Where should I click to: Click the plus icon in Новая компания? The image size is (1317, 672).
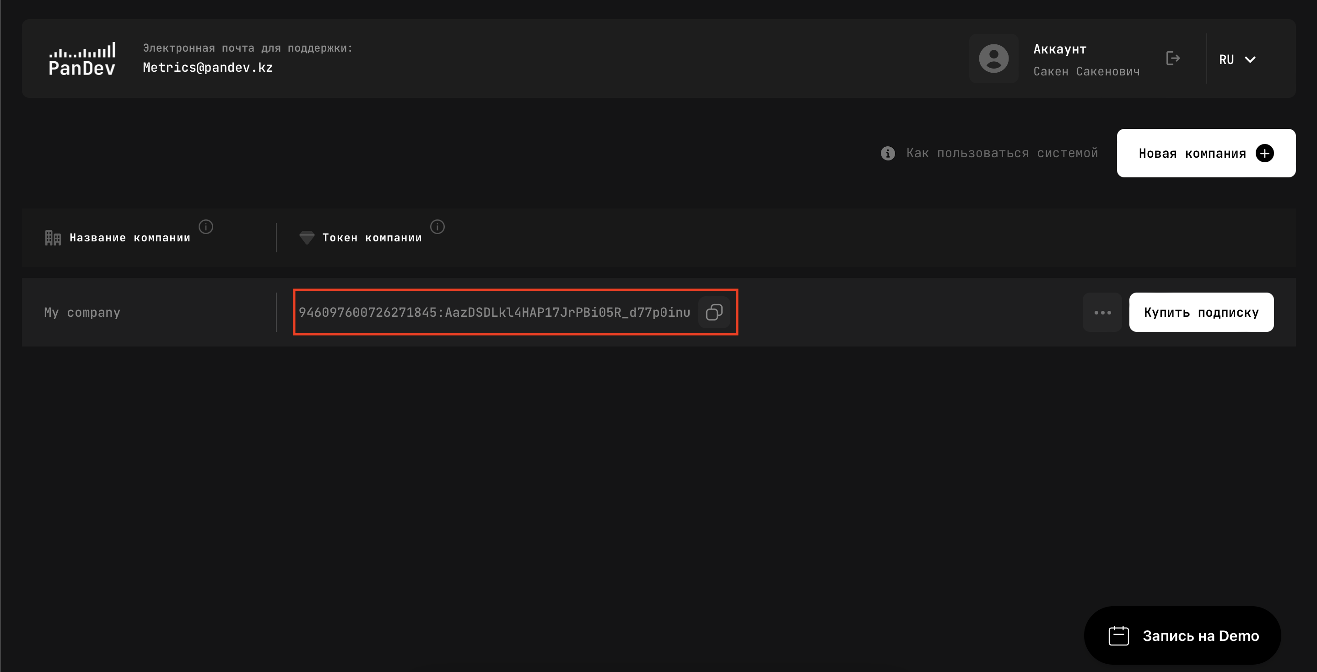coord(1265,153)
